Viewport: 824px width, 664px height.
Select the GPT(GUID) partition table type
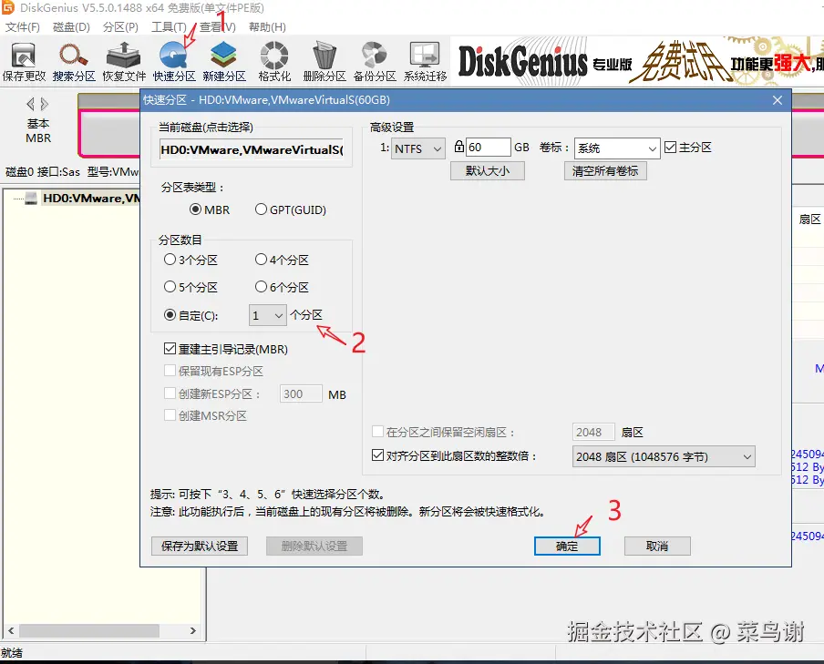[291, 209]
